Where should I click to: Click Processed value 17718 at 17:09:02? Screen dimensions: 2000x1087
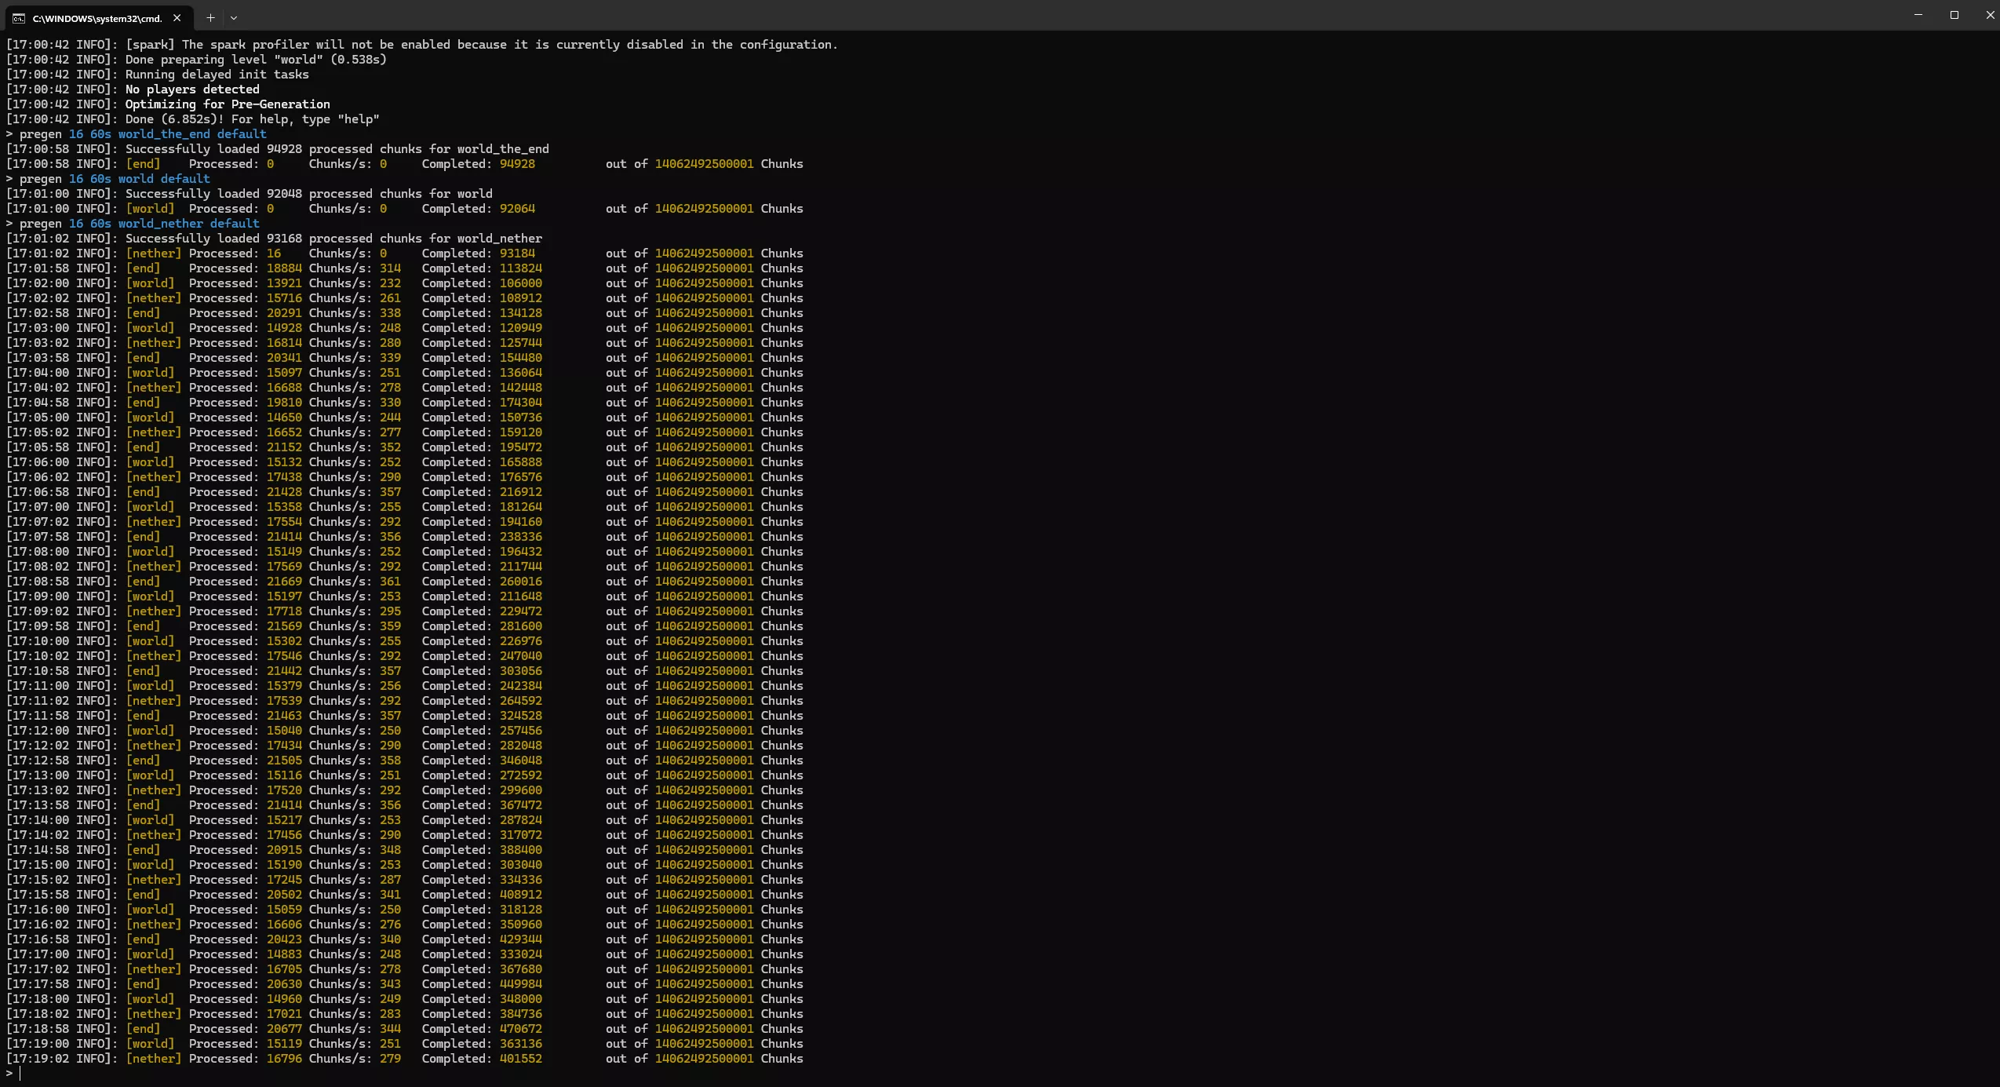point(284,611)
